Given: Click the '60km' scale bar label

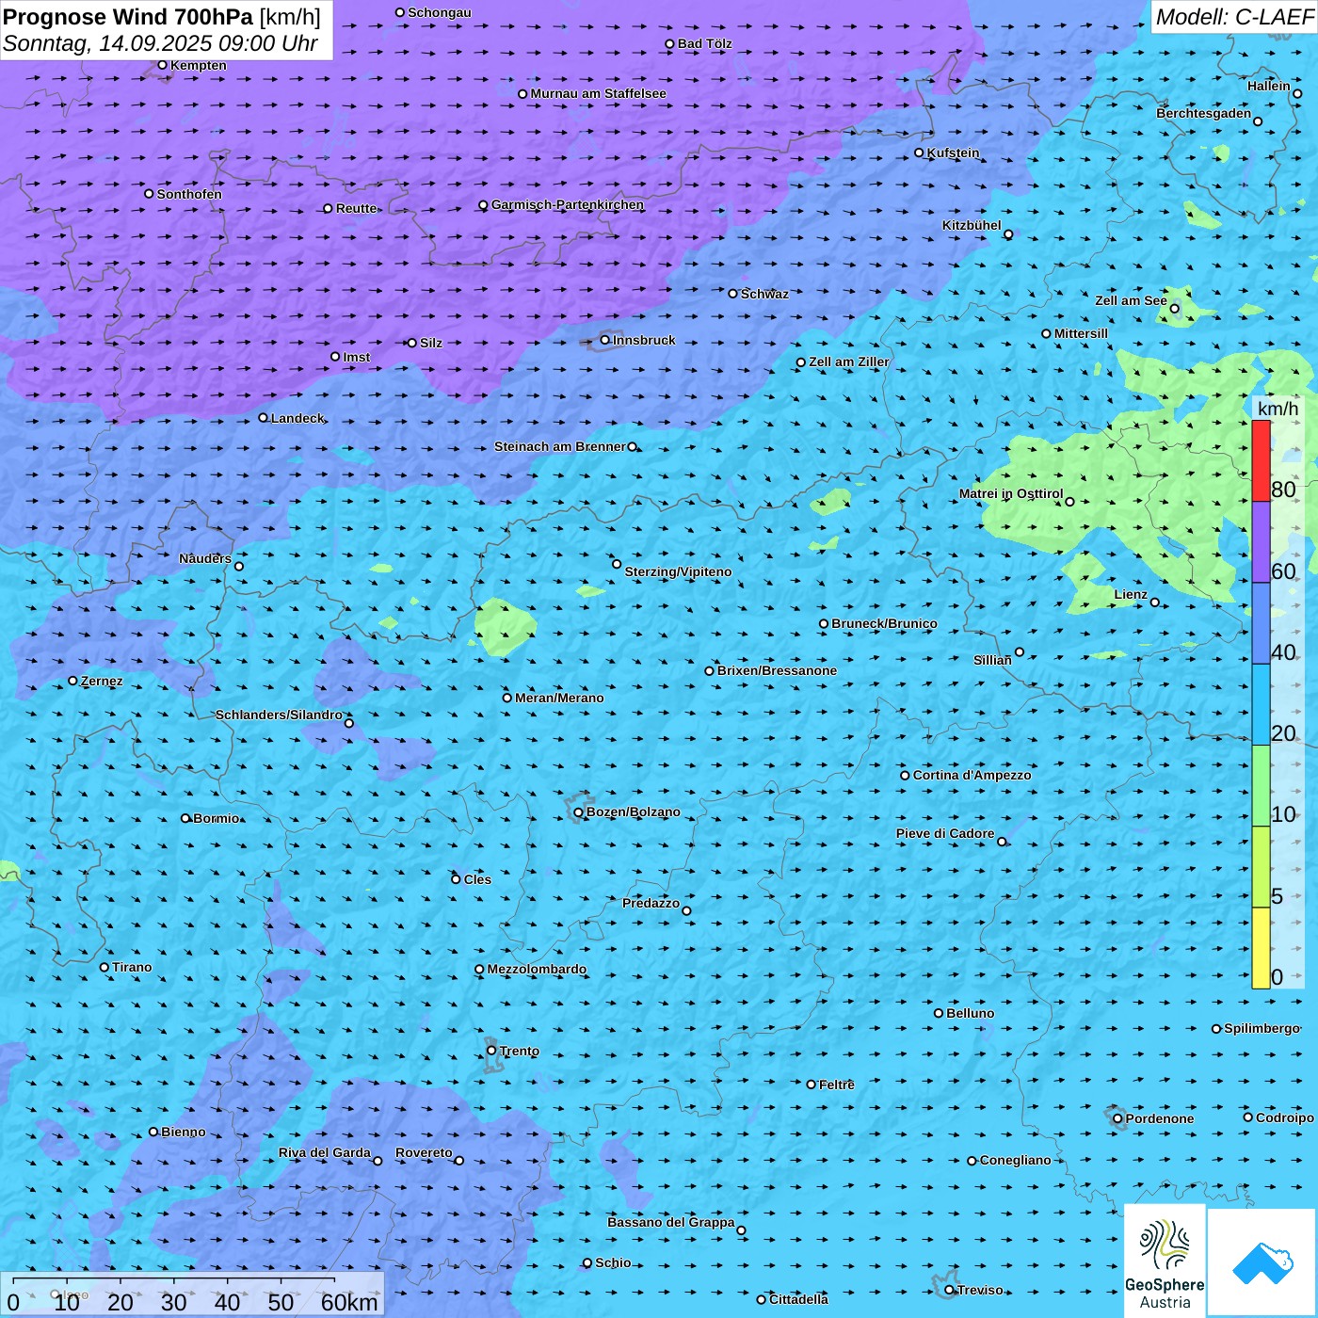Looking at the screenshot, I should tap(349, 1302).
